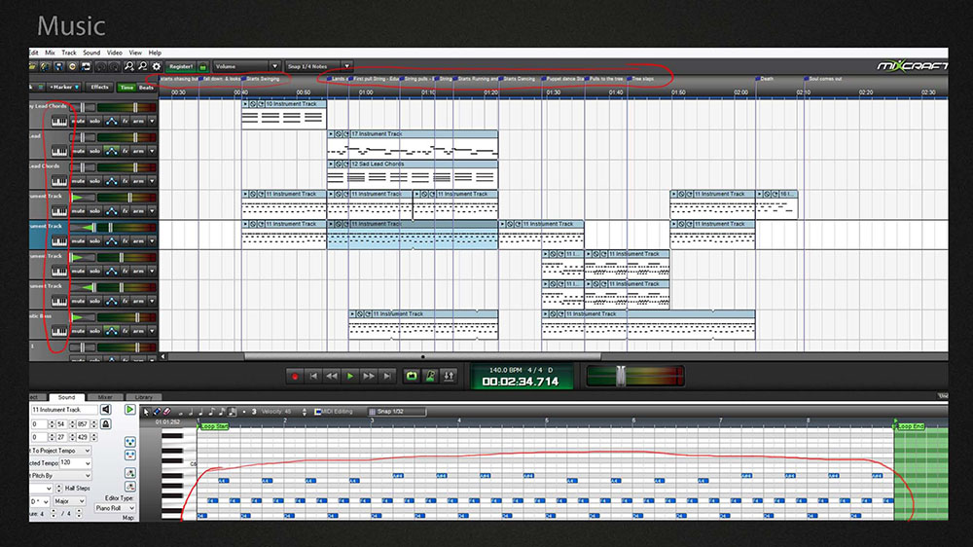Image resolution: width=973 pixels, height=547 pixels.
Task: Expand the Bass track dropdown arrow
Action: coord(152,331)
